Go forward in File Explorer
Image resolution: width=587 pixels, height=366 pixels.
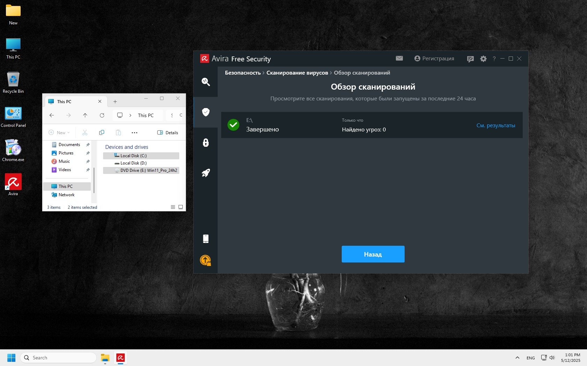click(x=68, y=115)
